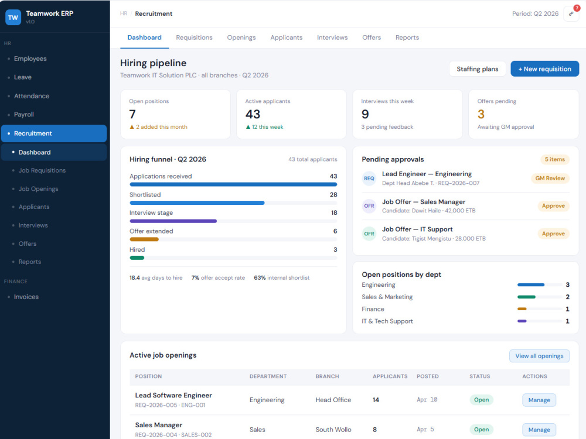The image size is (586, 439).
Task: Open Job Openings in the sidebar
Action: 54,189
